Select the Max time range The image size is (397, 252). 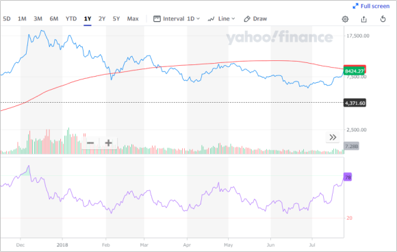[x=133, y=18]
